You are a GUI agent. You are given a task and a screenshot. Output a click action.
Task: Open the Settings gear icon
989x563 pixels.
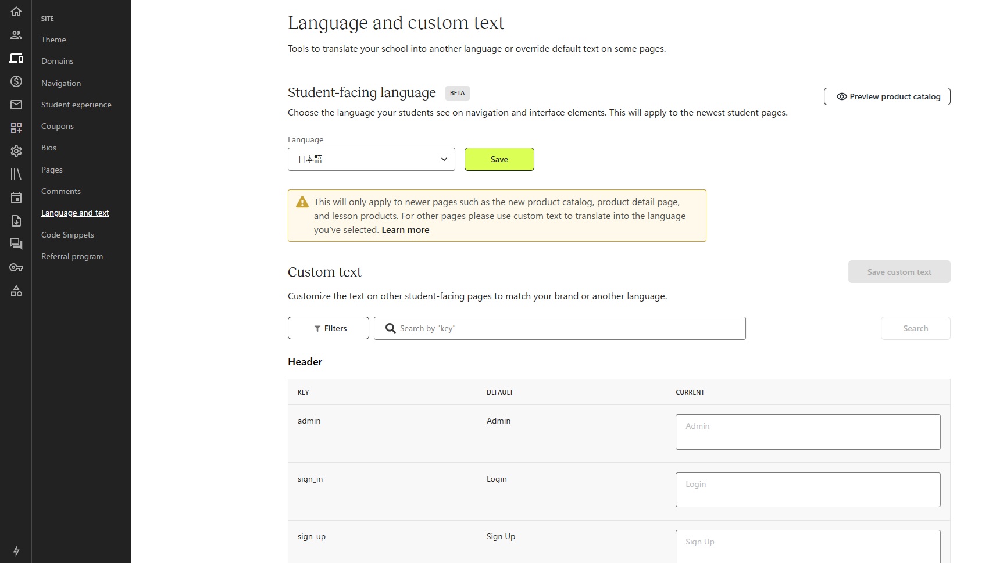pos(16,151)
